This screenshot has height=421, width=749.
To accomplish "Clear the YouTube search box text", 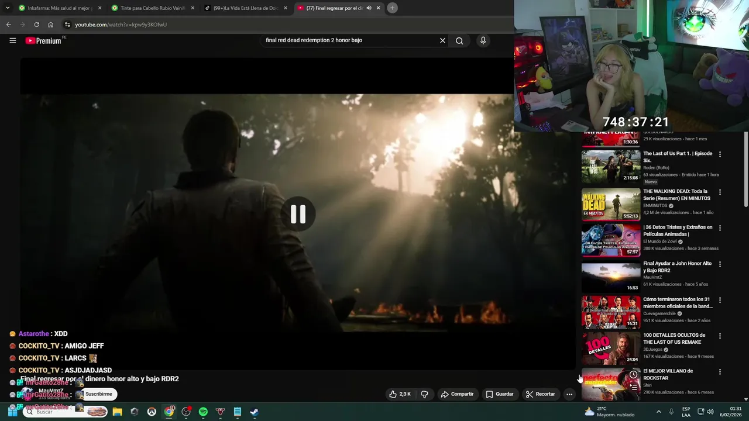I will point(442,40).
